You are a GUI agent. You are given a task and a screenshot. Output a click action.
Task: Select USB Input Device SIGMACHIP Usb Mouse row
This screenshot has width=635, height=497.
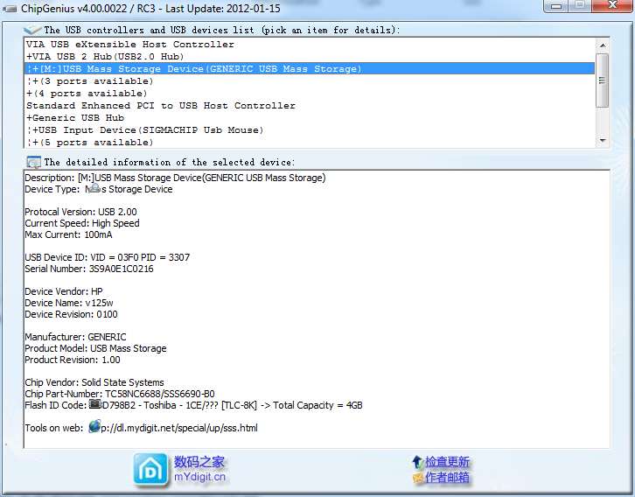click(310, 130)
